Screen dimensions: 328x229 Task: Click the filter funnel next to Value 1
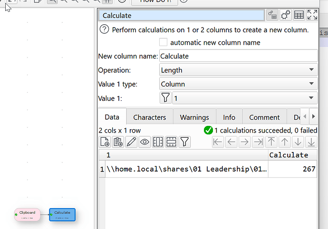click(x=165, y=98)
